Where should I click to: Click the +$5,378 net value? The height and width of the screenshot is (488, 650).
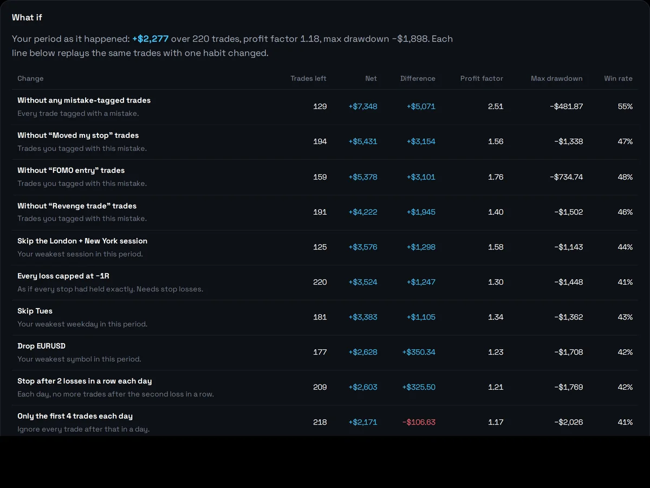pyautogui.click(x=363, y=177)
